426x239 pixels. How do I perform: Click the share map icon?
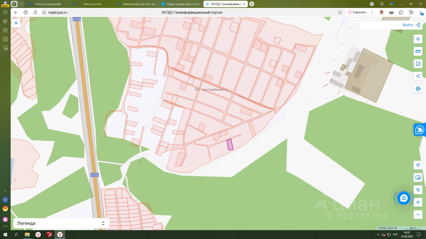point(418,76)
